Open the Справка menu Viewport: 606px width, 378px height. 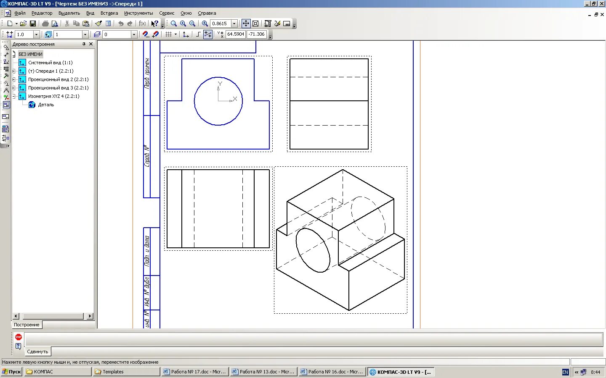[x=207, y=13]
